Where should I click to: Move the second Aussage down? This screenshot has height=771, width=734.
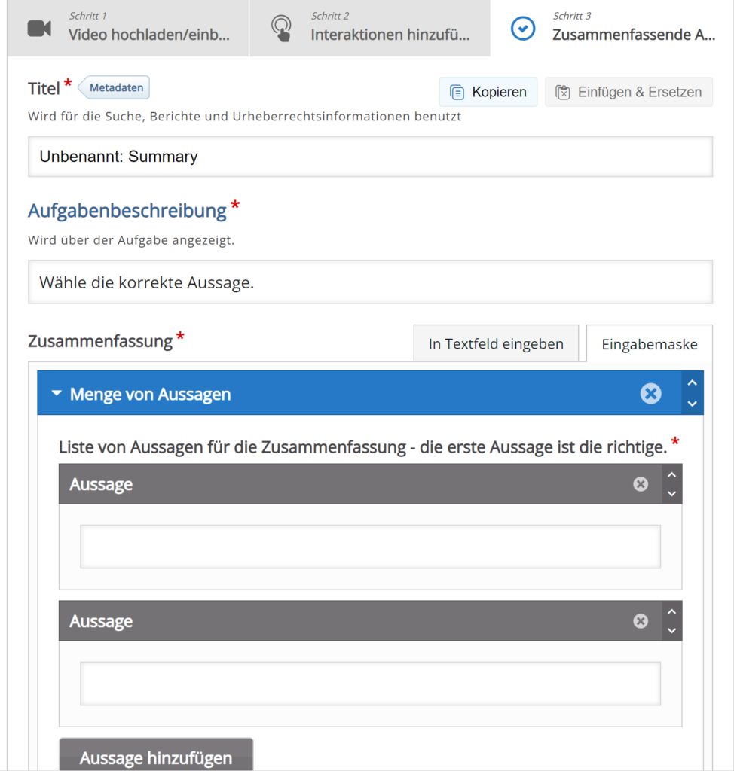[x=672, y=630]
